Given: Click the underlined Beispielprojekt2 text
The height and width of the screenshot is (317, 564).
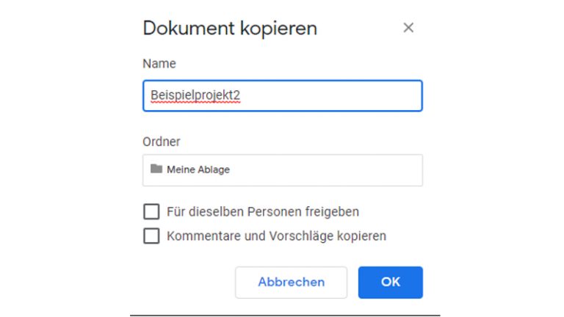Looking at the screenshot, I should [x=195, y=96].
